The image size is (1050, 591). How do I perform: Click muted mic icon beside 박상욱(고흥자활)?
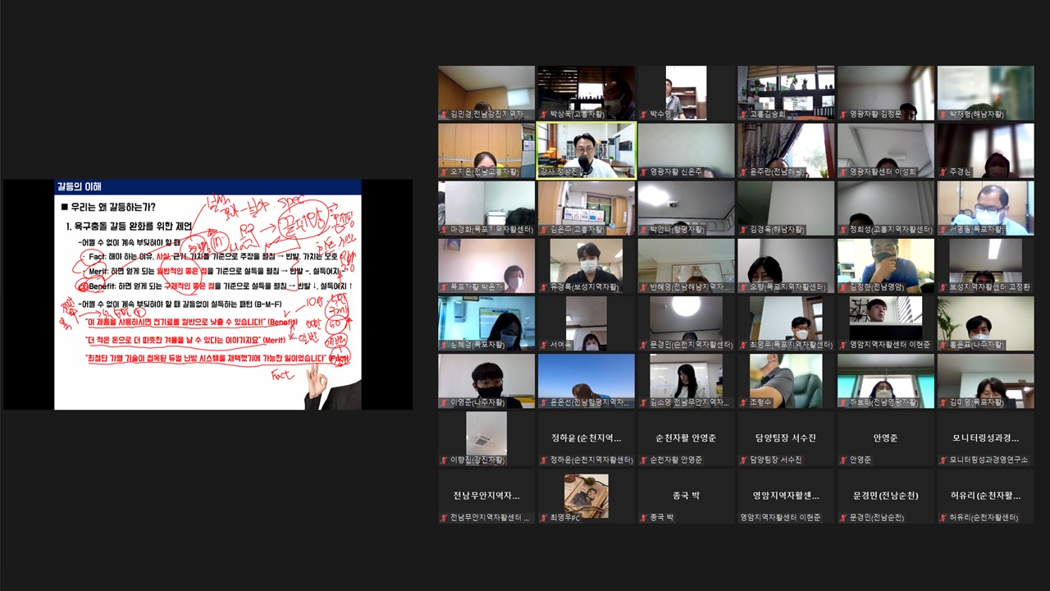tap(544, 115)
